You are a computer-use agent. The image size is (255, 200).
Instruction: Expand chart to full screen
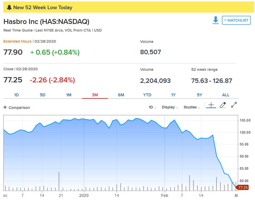point(234,105)
